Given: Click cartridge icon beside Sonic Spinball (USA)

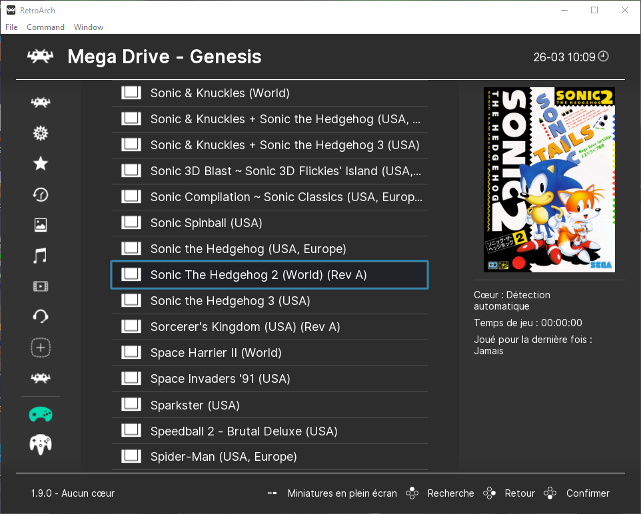Looking at the screenshot, I should pos(131,222).
